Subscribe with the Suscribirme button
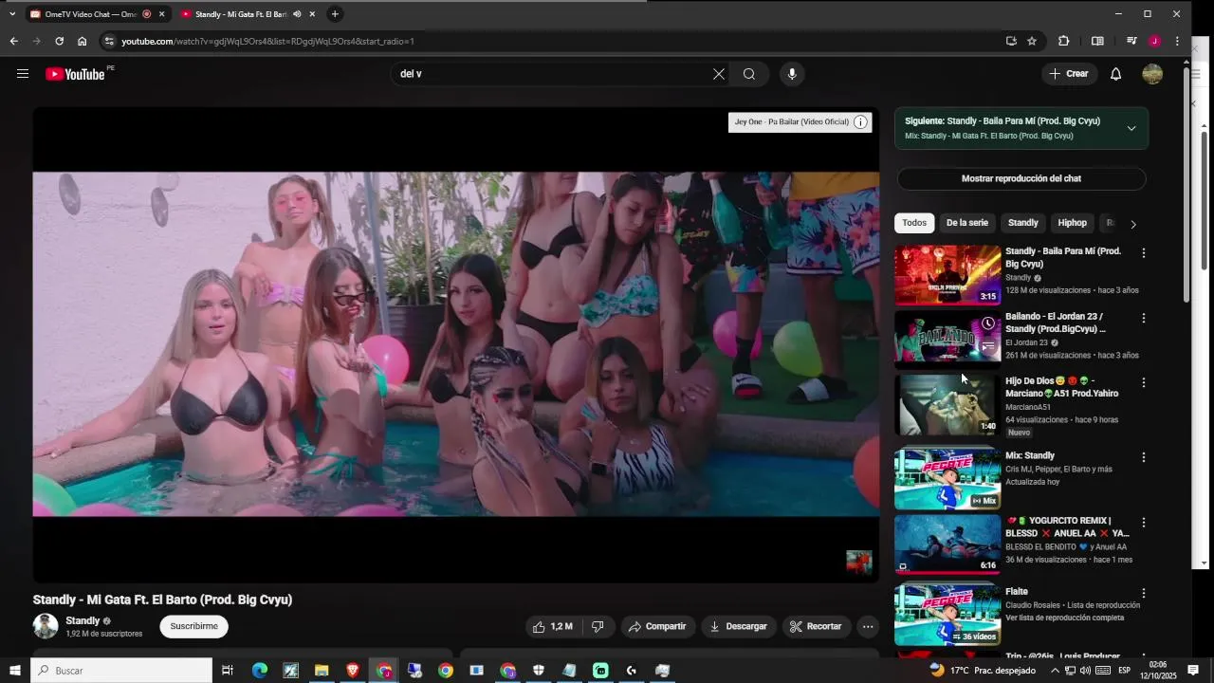The width and height of the screenshot is (1214, 683). [194, 626]
